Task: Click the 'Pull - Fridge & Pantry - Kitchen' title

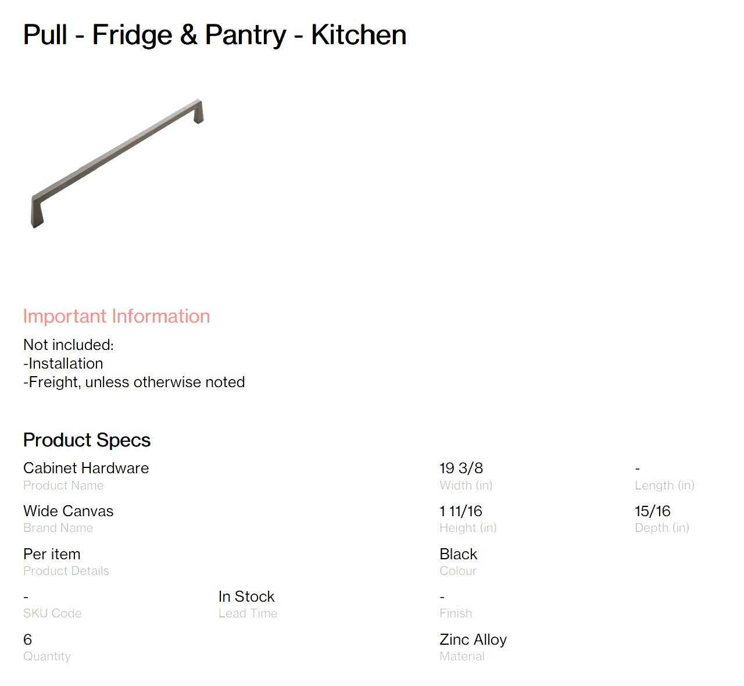Action: [214, 35]
